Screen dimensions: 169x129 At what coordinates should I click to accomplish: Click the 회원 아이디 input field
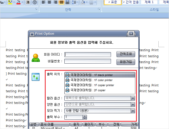click(x=88, y=54)
